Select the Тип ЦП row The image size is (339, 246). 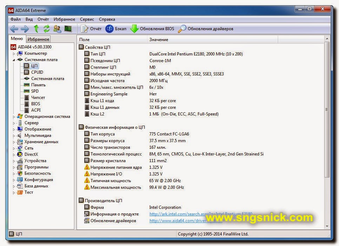(x=164, y=54)
